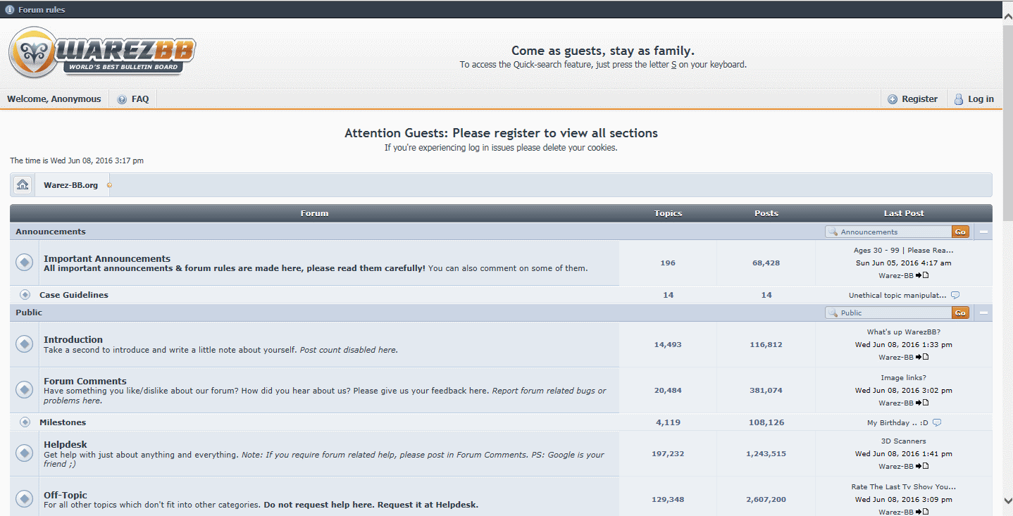Click the home icon in breadcrumb
The height and width of the screenshot is (516, 1013).
coord(23,185)
